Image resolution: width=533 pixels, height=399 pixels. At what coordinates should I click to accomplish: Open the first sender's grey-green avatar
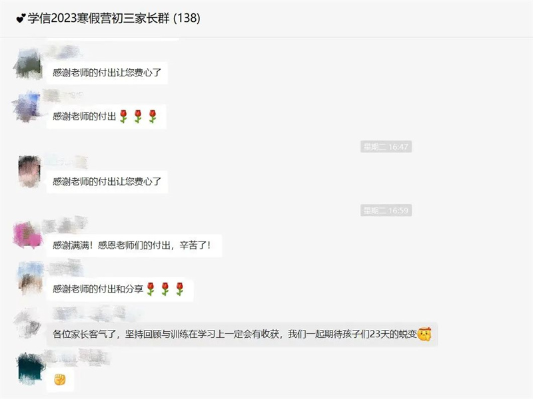click(28, 65)
